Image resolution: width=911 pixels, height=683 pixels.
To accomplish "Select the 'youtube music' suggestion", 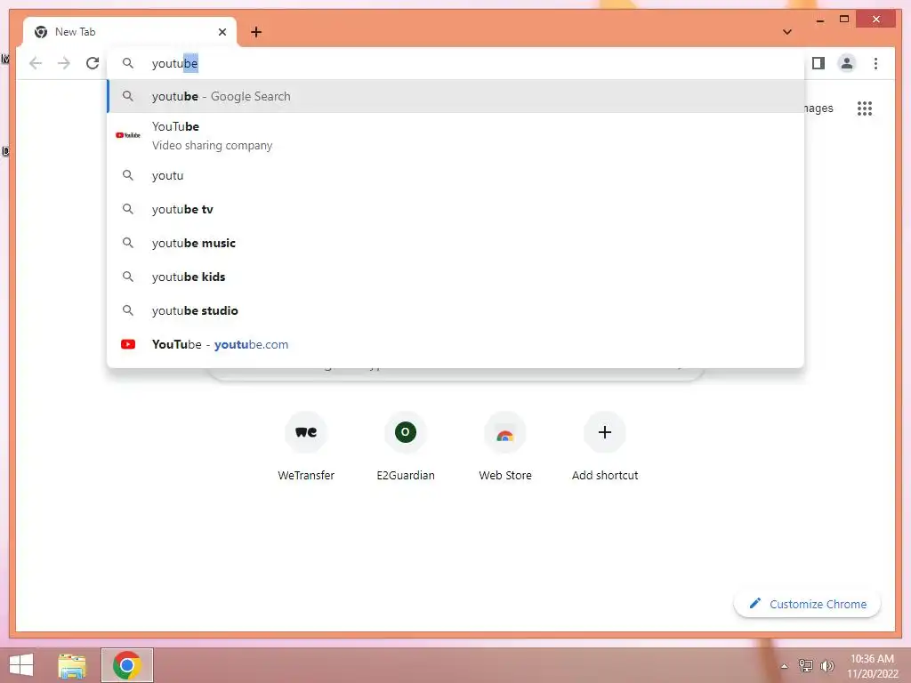I will coord(456,243).
